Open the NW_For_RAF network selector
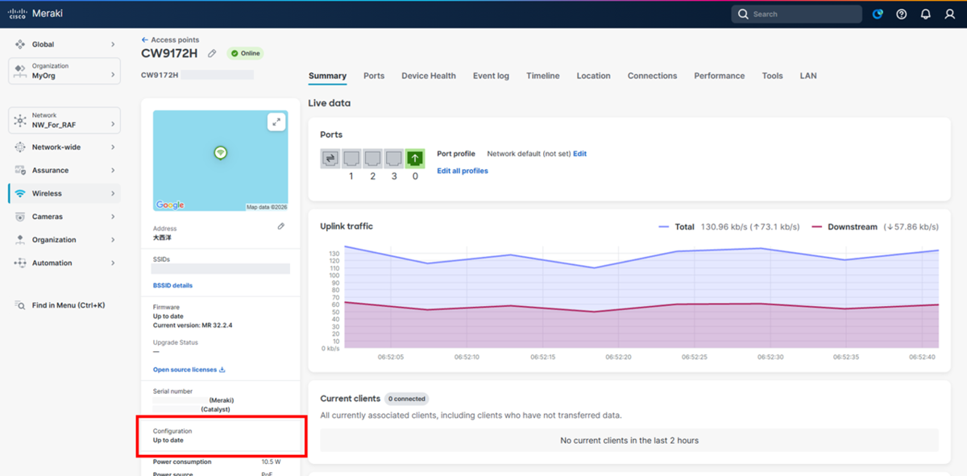The height and width of the screenshot is (476, 967). pos(64,120)
